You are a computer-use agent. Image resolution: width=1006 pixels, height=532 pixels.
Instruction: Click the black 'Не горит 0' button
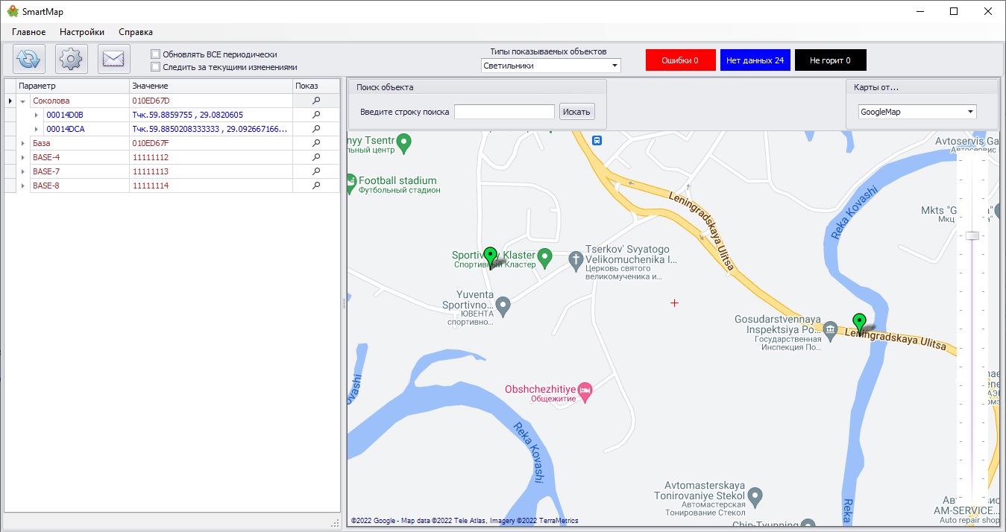(x=830, y=60)
